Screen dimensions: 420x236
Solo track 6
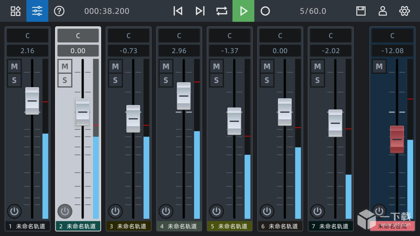pos(267,80)
